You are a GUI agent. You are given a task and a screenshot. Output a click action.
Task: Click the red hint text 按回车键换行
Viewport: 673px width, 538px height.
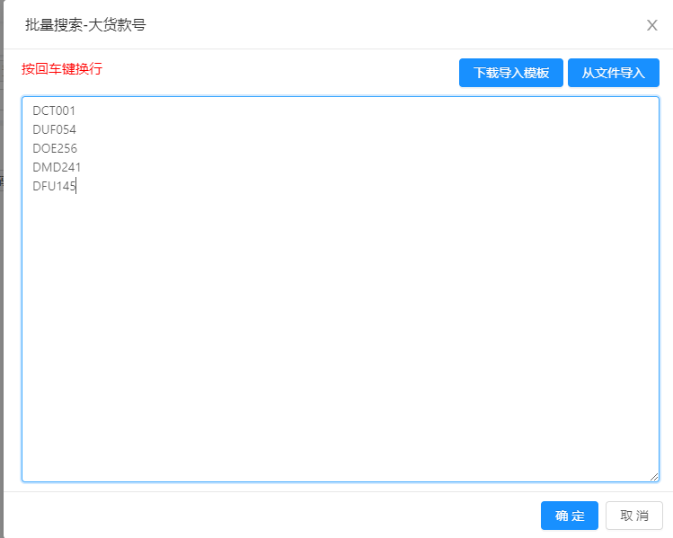pos(62,69)
